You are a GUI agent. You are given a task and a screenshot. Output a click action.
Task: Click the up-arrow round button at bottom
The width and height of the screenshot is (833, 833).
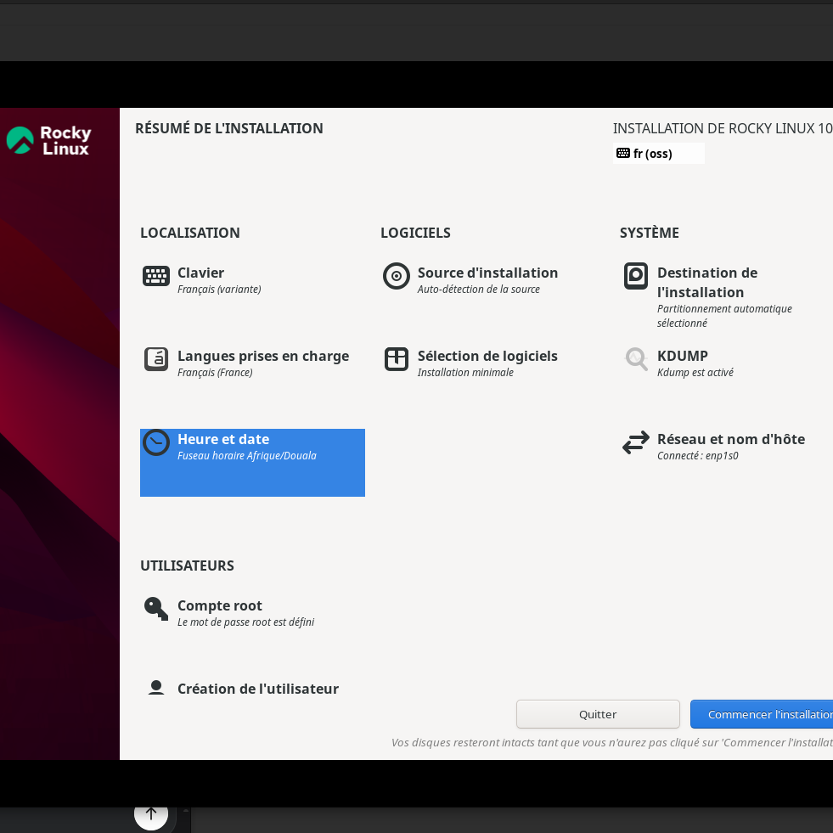tap(151, 813)
